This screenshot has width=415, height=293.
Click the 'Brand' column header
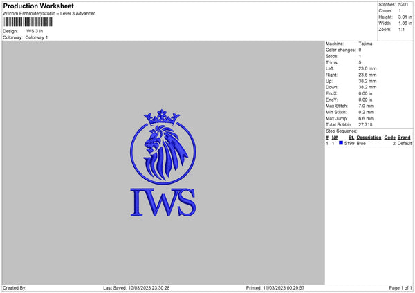pos(404,138)
